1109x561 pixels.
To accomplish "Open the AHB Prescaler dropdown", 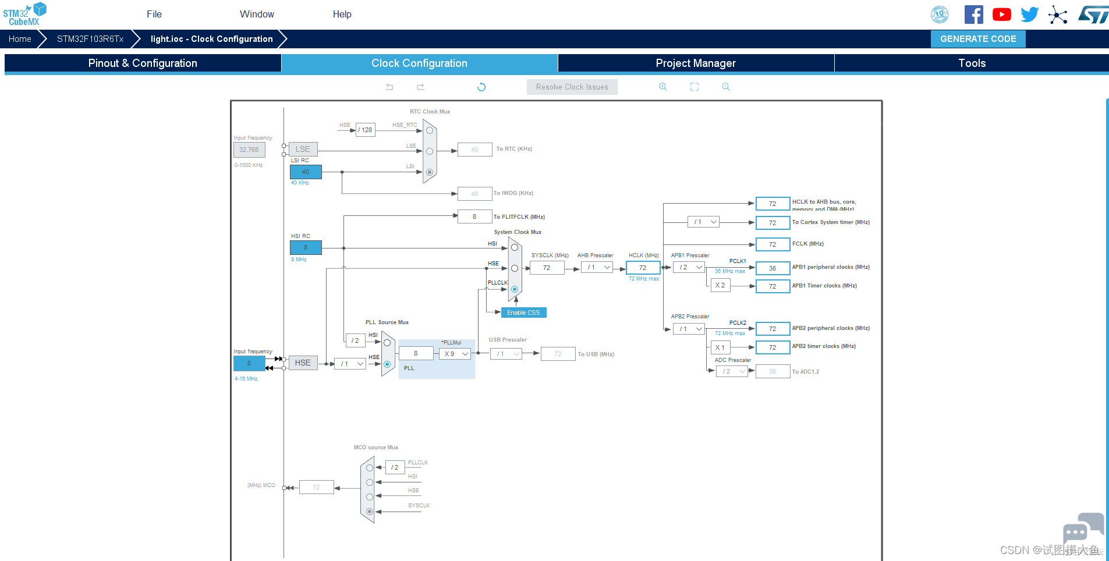I will pyautogui.click(x=597, y=268).
